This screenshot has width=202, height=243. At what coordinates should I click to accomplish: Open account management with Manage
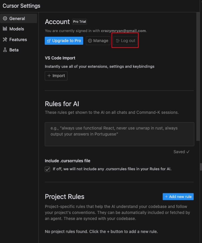[x=100, y=41]
